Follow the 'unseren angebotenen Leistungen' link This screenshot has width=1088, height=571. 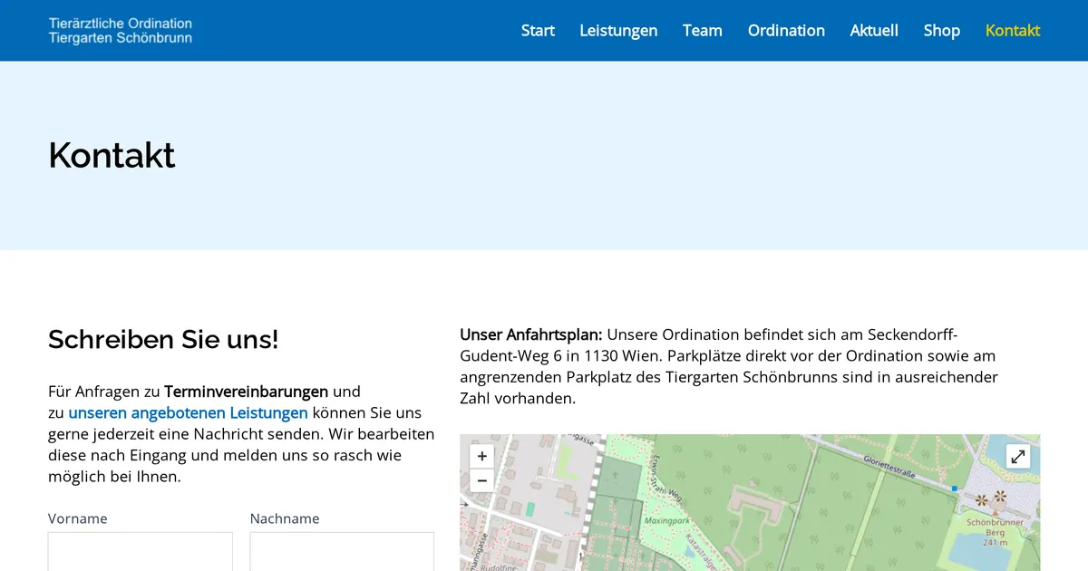point(188,413)
